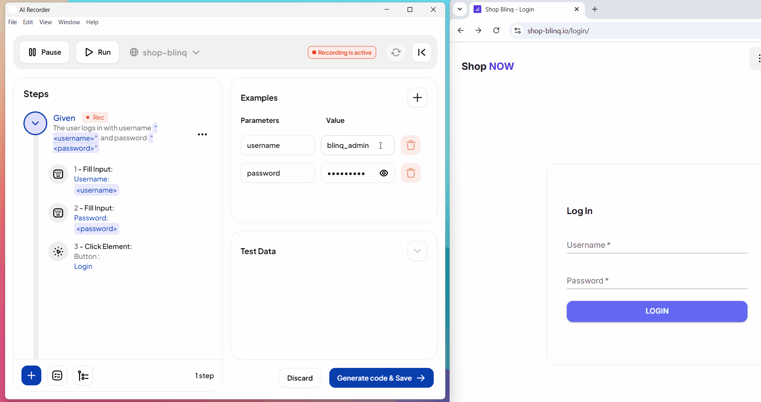This screenshot has height=402, width=761.
Task: Click Generate code & Save button
Action: tap(381, 378)
